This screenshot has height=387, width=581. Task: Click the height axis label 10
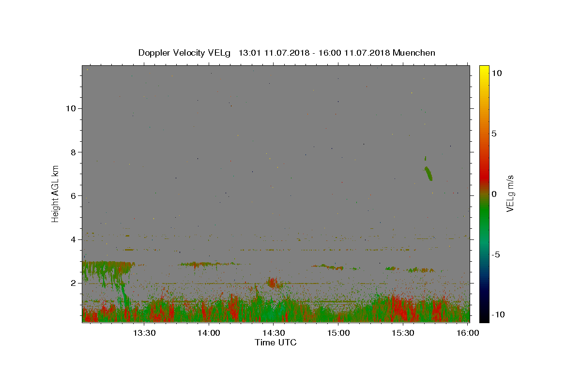coord(71,108)
